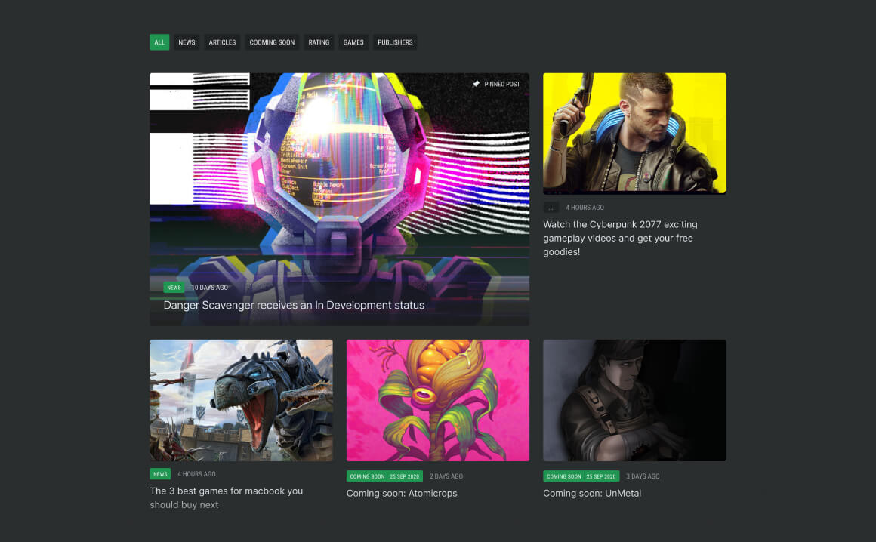Viewport: 876px width, 542px height.
Task: Open the RATING filter tab
Action: pyautogui.click(x=319, y=42)
